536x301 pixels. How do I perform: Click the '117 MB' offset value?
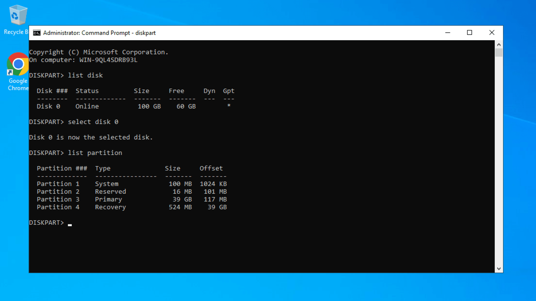tap(215, 199)
